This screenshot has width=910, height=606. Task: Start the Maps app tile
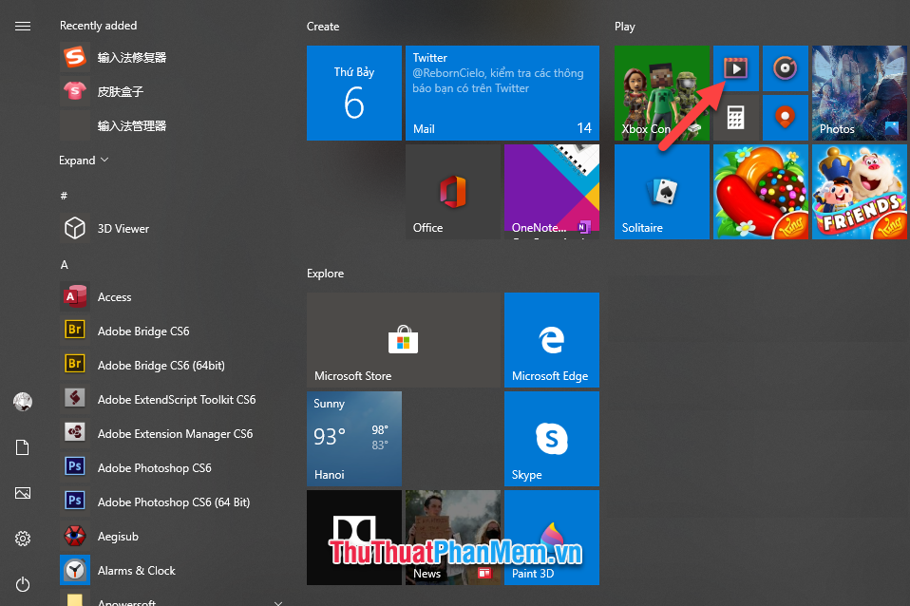[786, 117]
